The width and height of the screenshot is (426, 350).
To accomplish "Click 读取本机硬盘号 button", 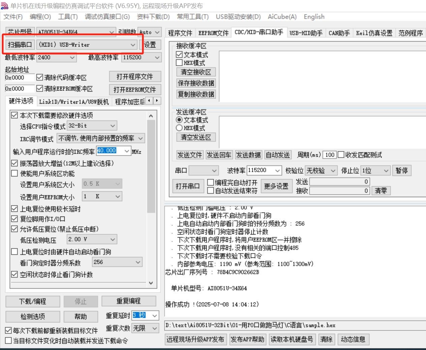I will pyautogui.click(x=292, y=339).
